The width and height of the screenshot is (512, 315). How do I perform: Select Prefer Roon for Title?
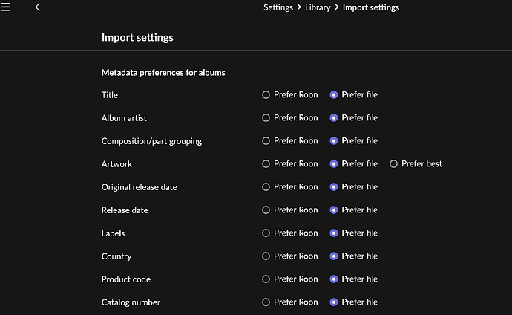pos(266,95)
